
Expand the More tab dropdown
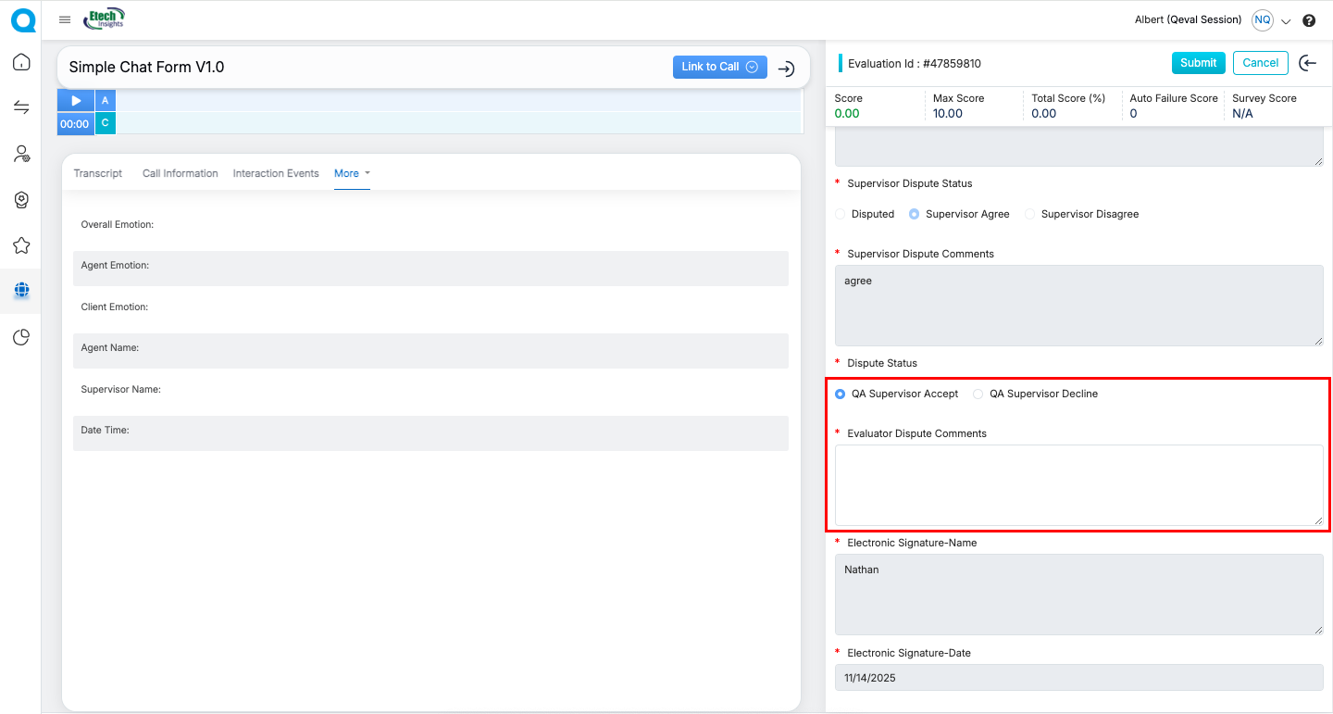click(x=352, y=173)
